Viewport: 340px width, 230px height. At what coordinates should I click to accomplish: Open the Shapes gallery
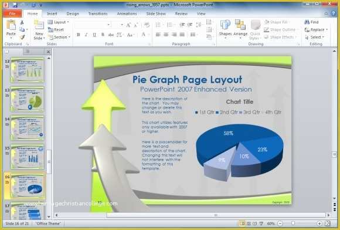(x=225, y=29)
